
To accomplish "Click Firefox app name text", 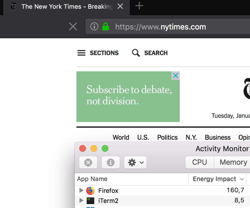I will pyautogui.click(x=108, y=191).
